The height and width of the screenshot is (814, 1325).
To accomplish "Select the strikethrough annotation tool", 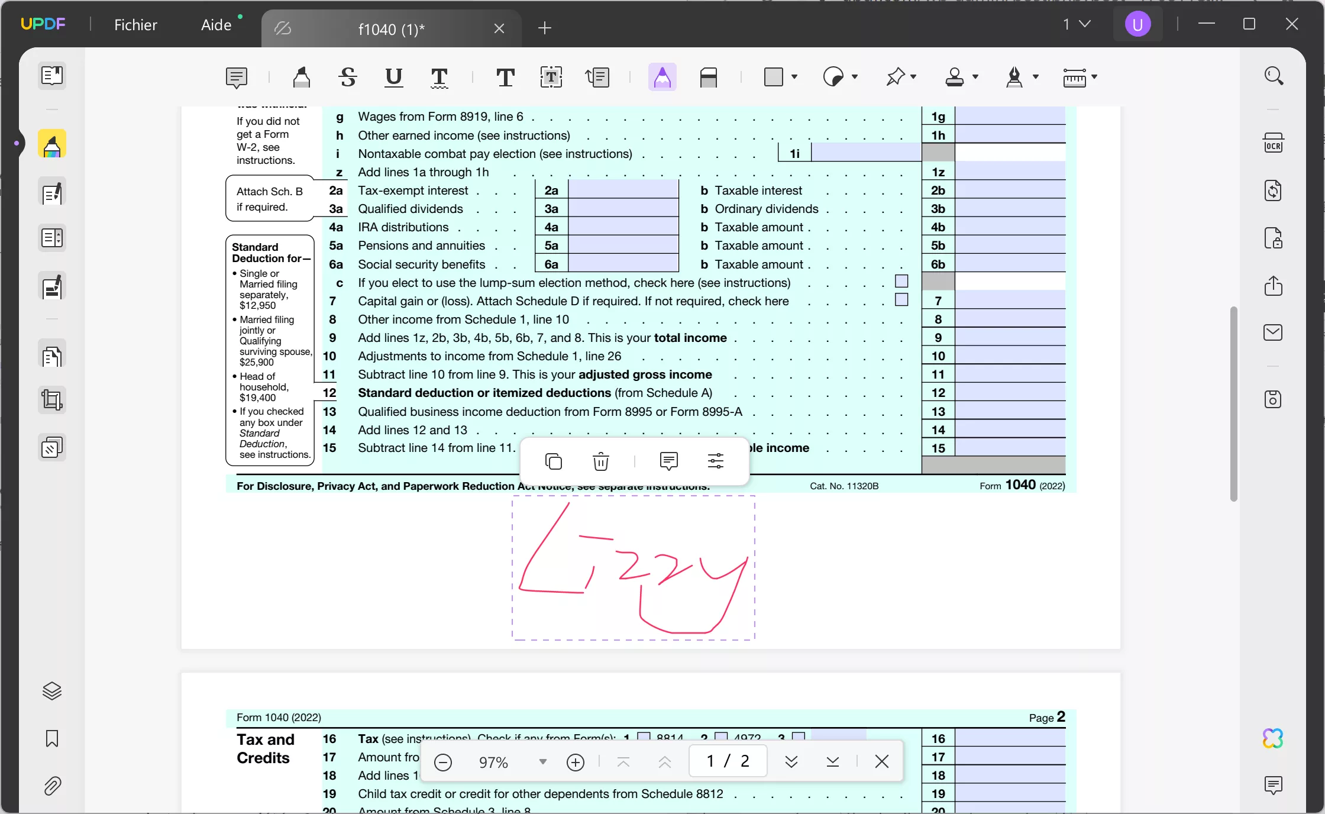I will [x=347, y=77].
